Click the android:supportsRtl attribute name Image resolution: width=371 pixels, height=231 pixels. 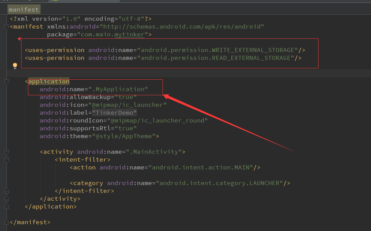pos(75,128)
